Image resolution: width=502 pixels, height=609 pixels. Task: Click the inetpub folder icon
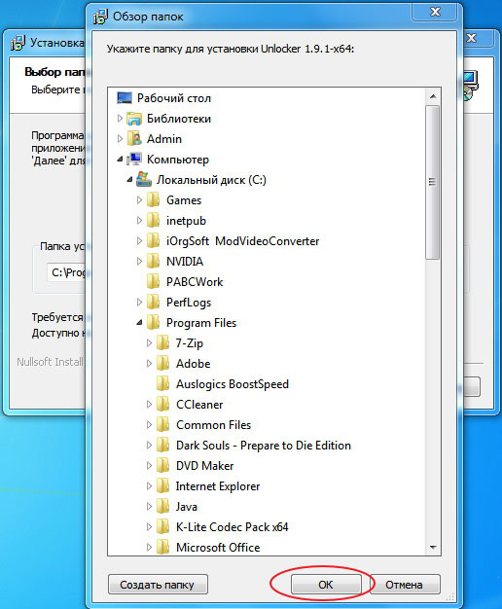pos(153,221)
